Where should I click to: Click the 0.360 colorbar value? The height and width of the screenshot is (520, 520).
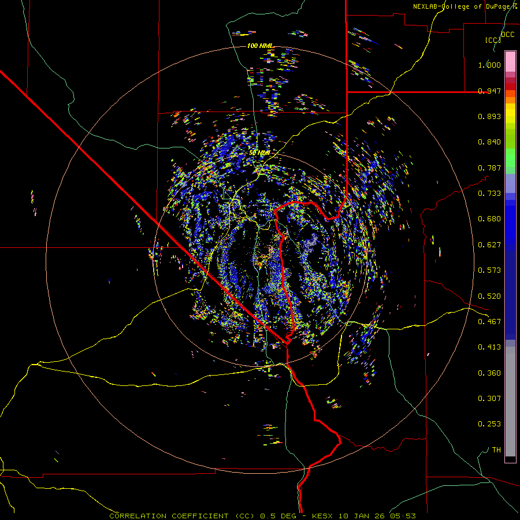tap(489, 373)
